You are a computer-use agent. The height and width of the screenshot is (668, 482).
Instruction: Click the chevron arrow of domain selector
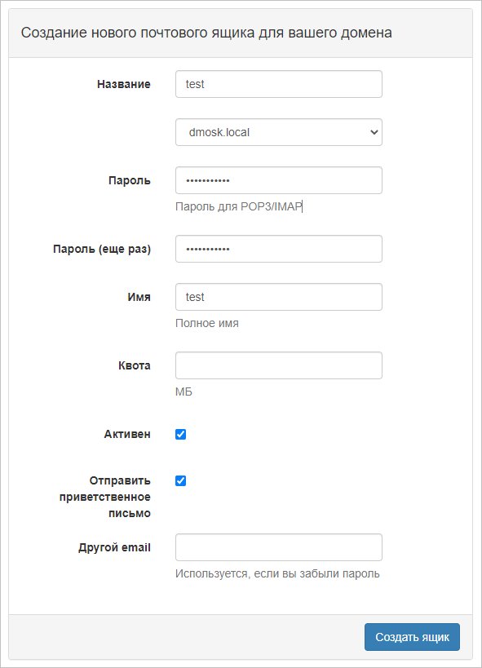(374, 132)
